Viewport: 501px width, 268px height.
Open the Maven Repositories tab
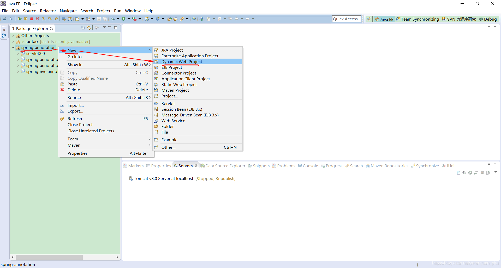[x=387, y=166]
